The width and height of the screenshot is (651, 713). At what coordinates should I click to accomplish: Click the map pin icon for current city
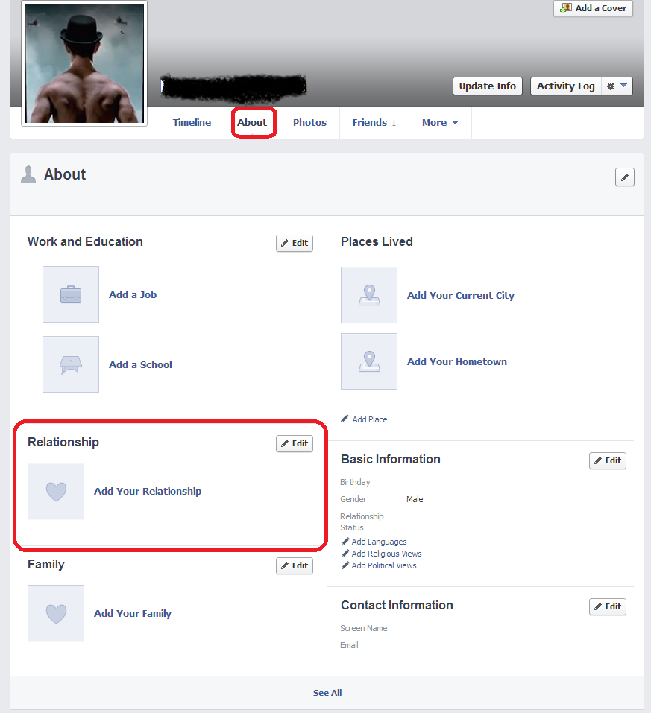(369, 294)
